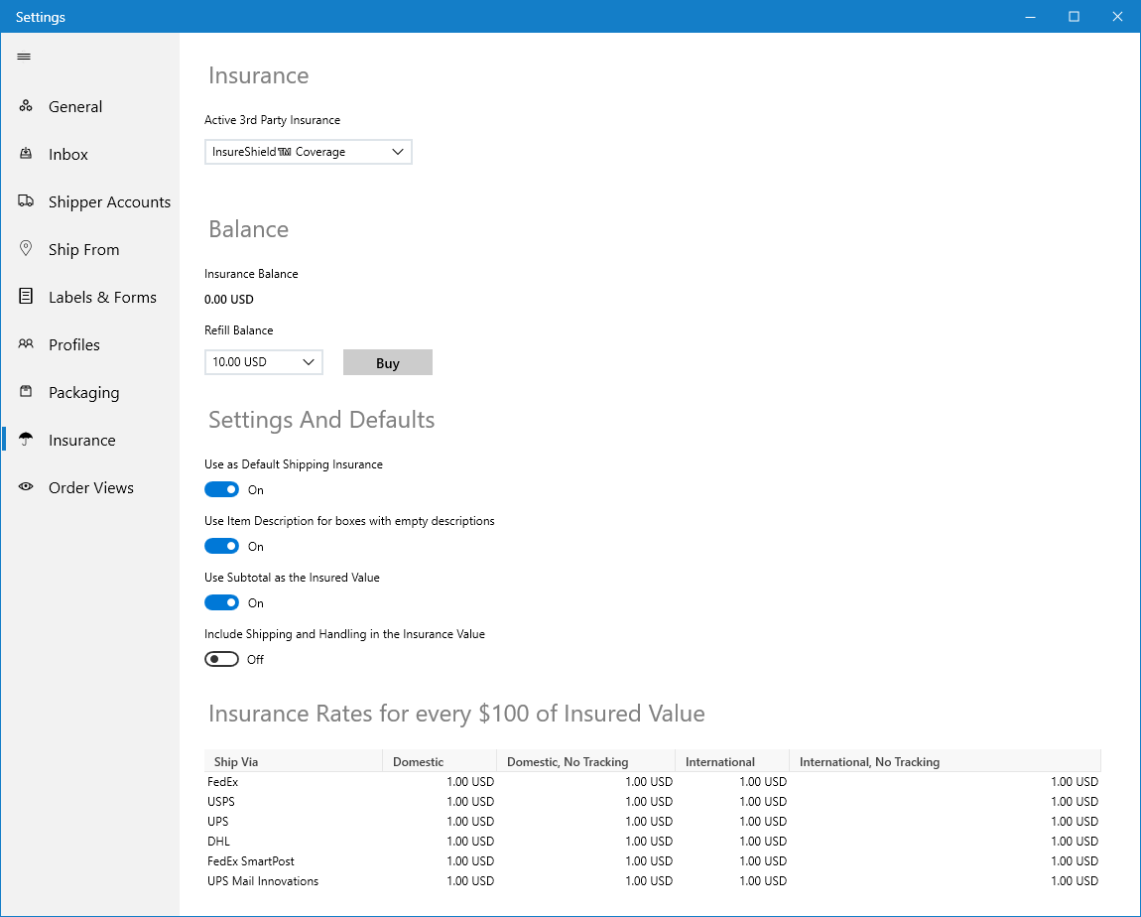The image size is (1141, 917).
Task: Click the Order Views eye icon
Action: (x=26, y=487)
